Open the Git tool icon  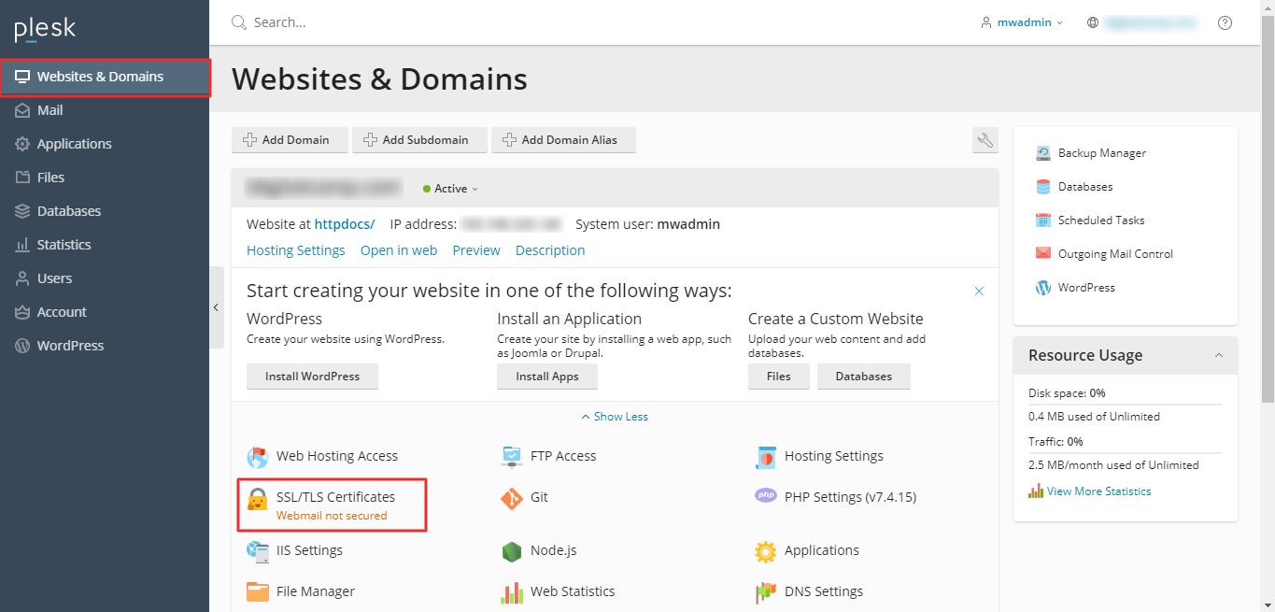point(512,499)
